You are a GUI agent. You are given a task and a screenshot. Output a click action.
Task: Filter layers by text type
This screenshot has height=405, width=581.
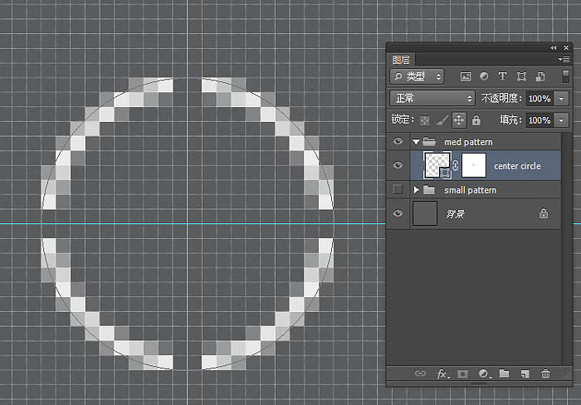coord(502,76)
